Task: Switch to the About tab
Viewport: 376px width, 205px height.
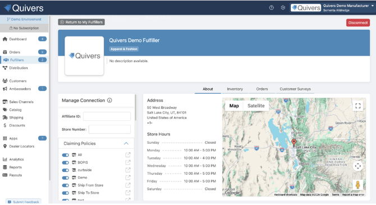Action: coord(208,89)
